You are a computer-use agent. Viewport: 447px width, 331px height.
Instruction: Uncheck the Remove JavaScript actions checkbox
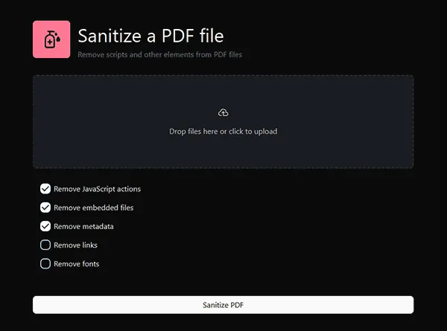tap(45, 189)
